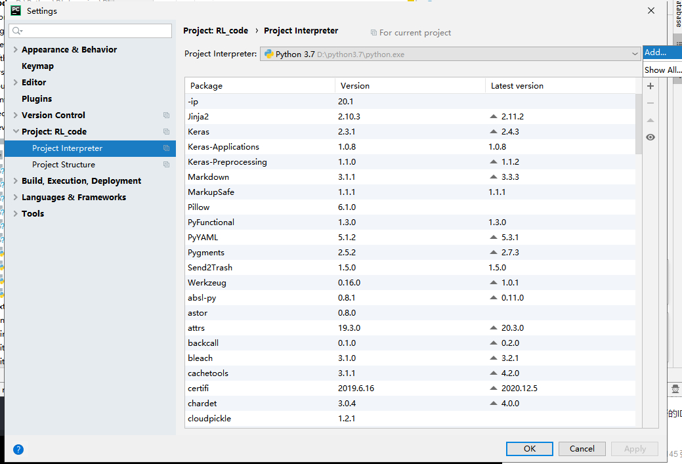Click upgrade arrow beside Werkzeug 1.0.1
682x464 pixels.
point(493,282)
